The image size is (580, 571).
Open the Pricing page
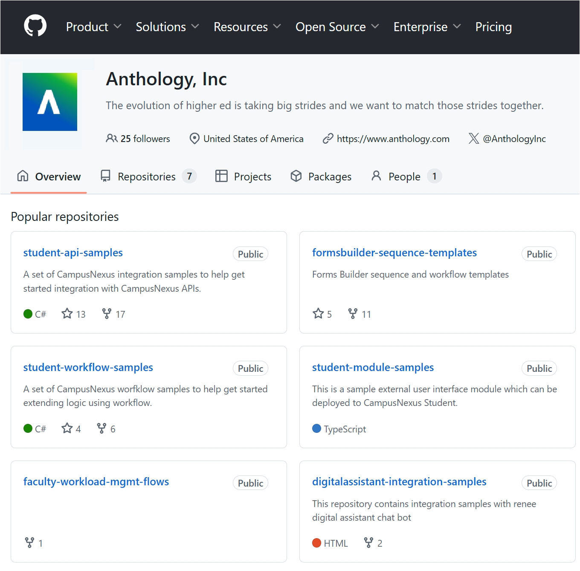click(493, 27)
